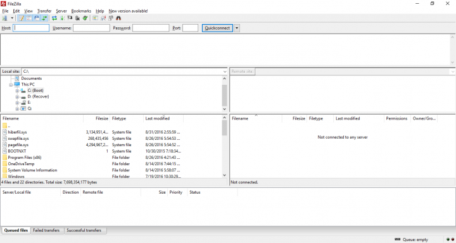Click the local tree vertical scrollbar
456x243 pixels.
click(x=224, y=94)
